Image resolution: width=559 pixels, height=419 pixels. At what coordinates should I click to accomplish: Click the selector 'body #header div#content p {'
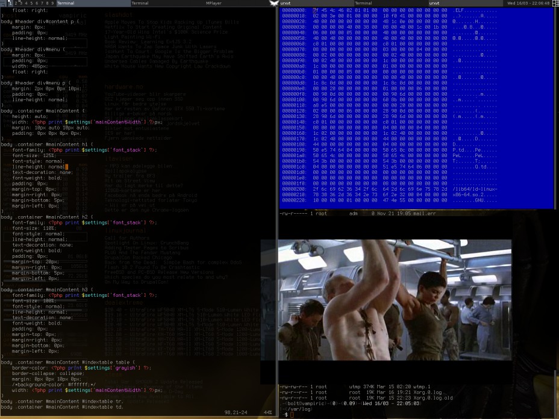(40, 22)
